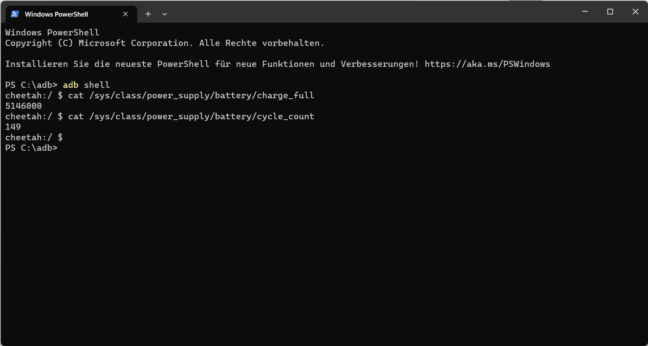Close the Windows PowerShell tab
Image resolution: width=648 pixels, height=346 pixels.
click(x=125, y=14)
